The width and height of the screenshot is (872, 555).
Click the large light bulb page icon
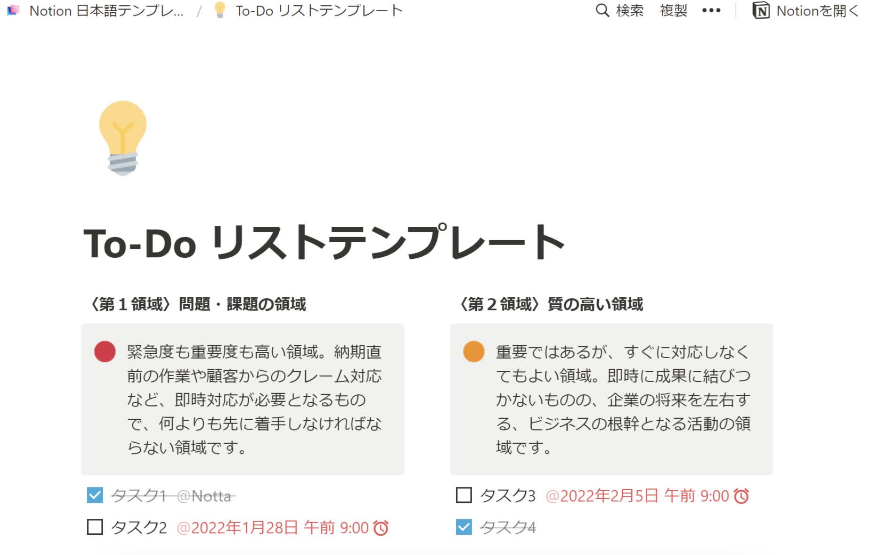click(122, 138)
